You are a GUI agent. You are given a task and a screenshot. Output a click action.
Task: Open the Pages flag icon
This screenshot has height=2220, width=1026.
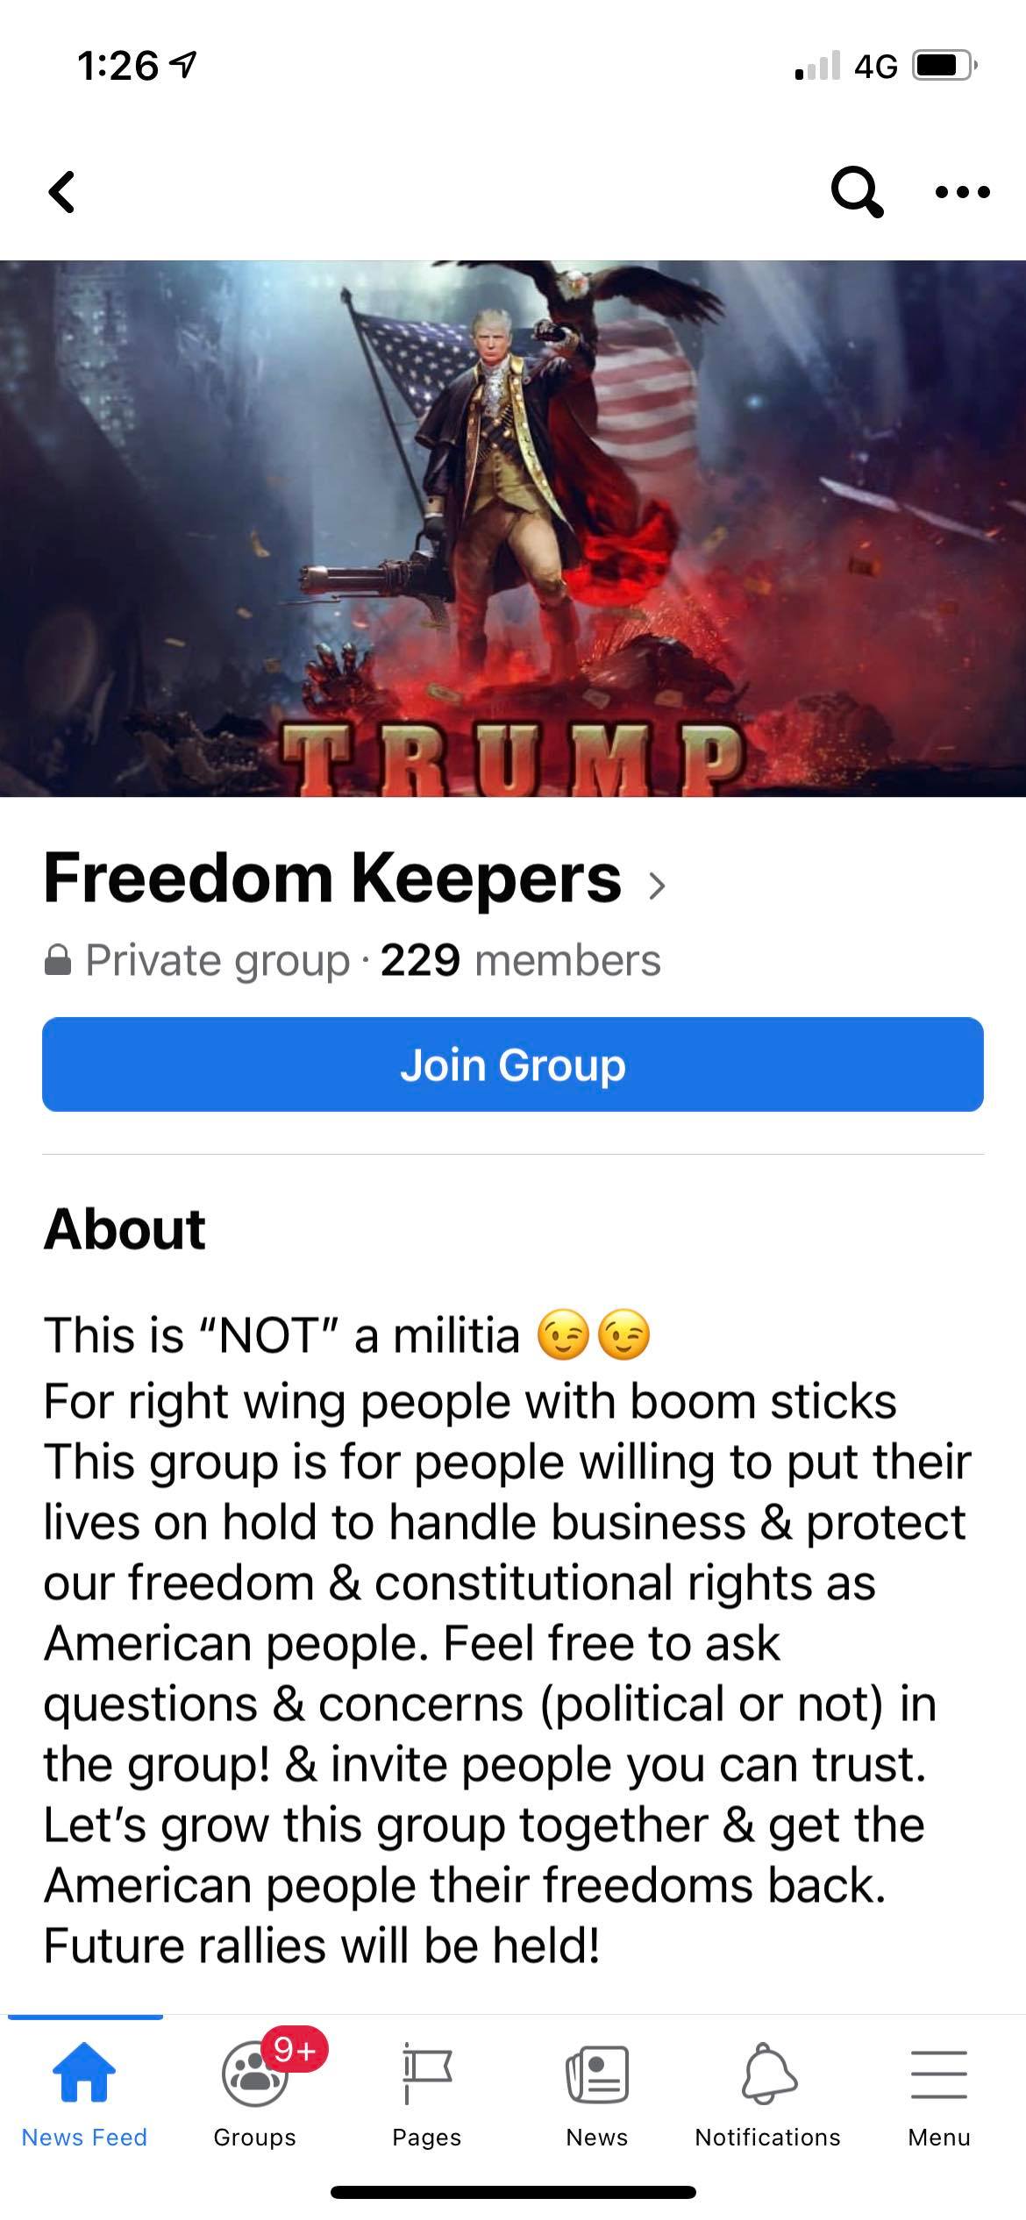pyautogui.click(x=426, y=2073)
